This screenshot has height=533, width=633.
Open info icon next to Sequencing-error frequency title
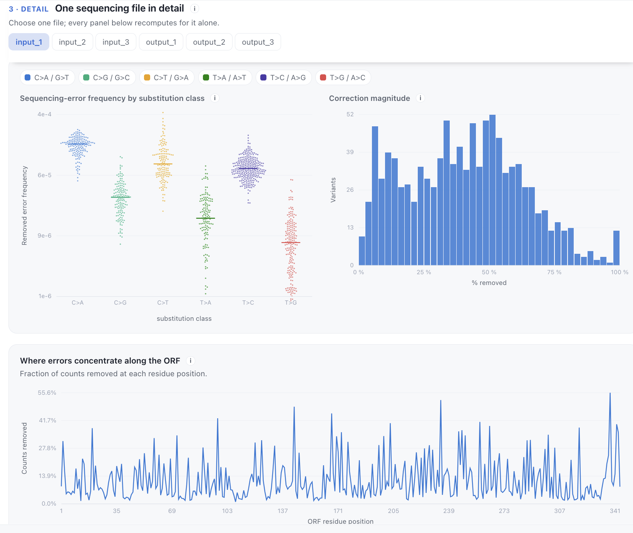coord(215,98)
